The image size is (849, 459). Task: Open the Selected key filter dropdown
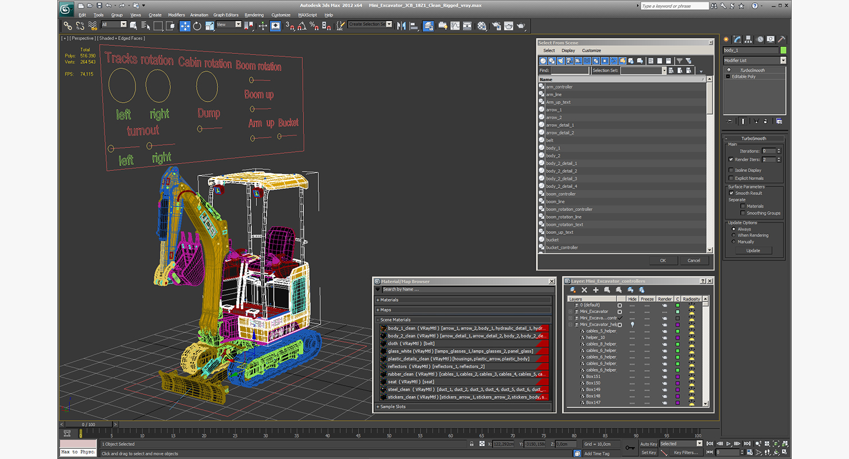699,444
